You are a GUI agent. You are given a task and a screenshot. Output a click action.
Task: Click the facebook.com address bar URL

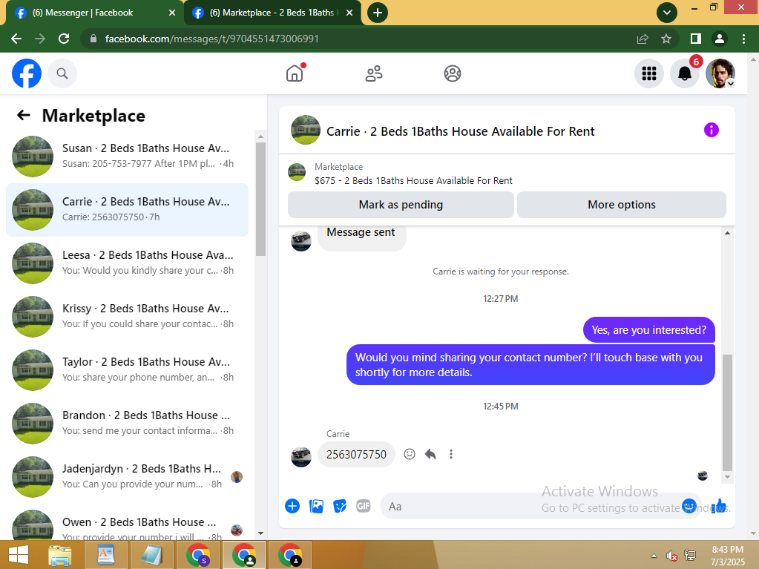point(212,39)
